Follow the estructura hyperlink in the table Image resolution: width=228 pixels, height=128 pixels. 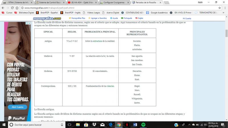pyautogui.click(x=97, y=41)
